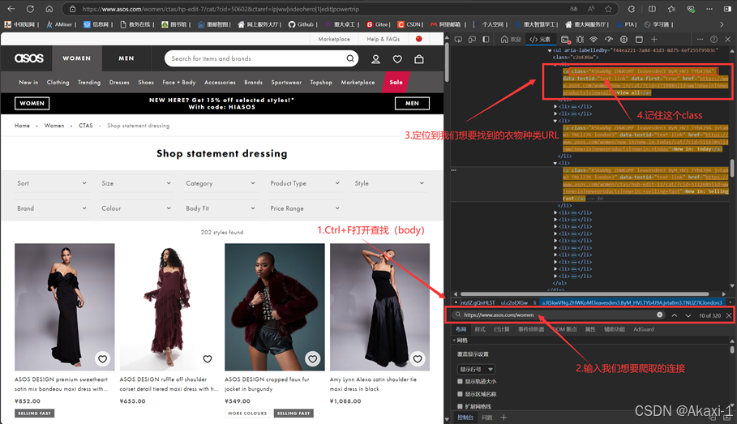Open the Sort filter dropdown
The image size is (737, 424).
tap(52, 183)
